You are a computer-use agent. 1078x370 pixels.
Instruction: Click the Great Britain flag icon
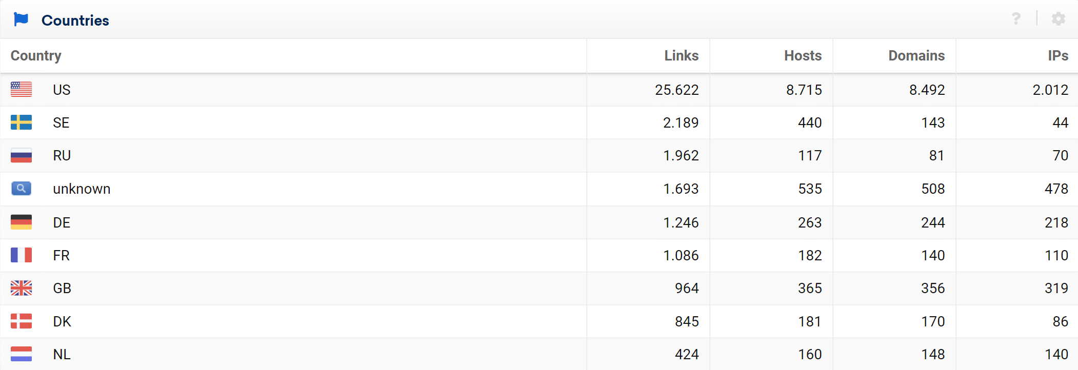click(x=22, y=288)
